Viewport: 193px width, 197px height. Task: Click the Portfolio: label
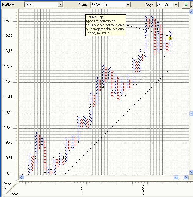click(x=9, y=5)
